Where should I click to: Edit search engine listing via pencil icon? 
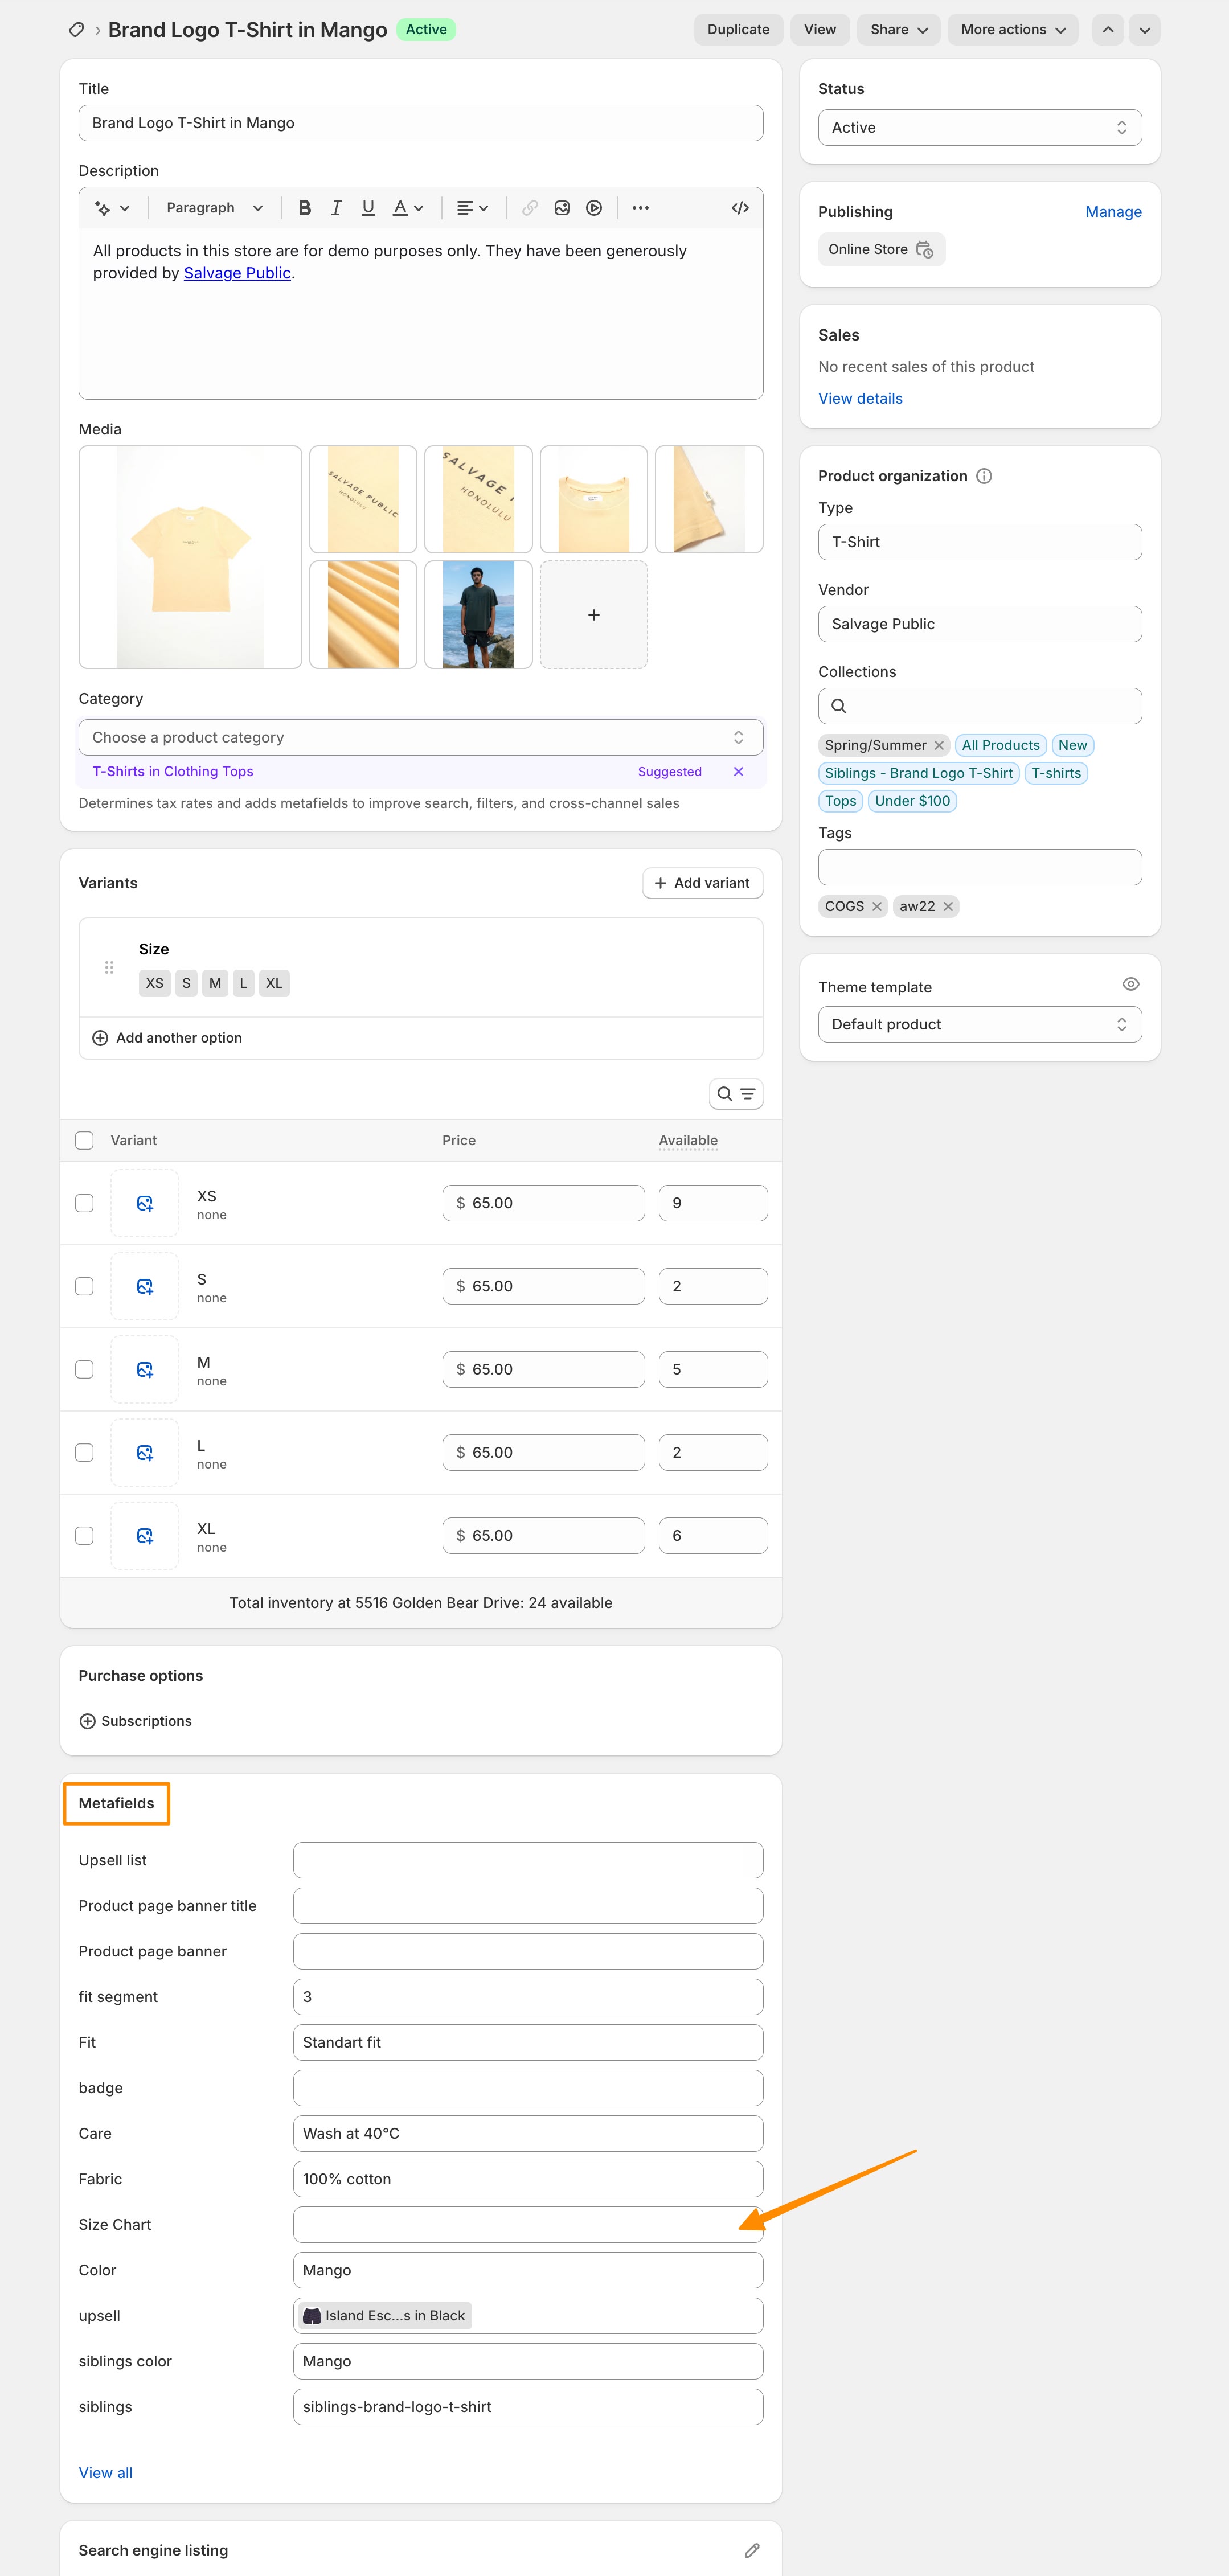coord(751,2550)
